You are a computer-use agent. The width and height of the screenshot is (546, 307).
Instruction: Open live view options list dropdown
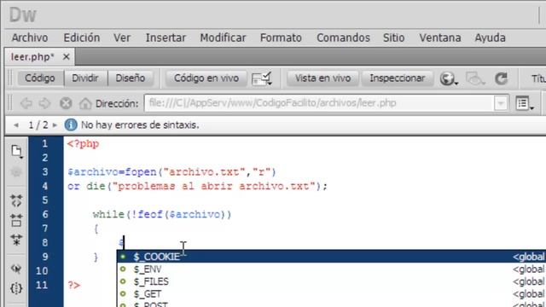coord(524,104)
